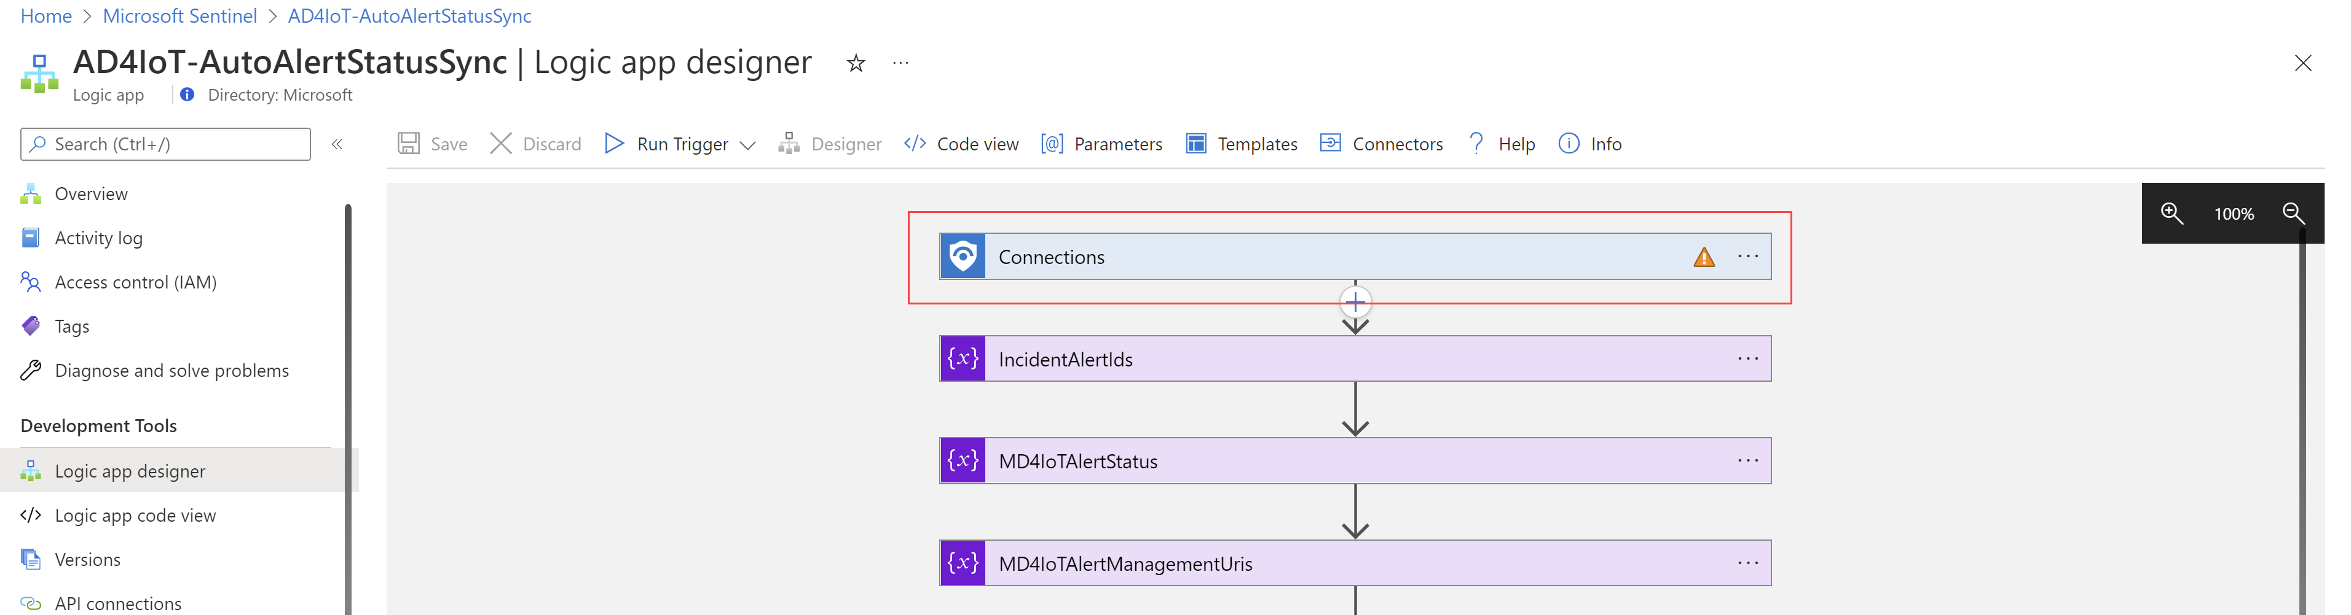Open Logic app code view in sidebar
Image resolution: width=2351 pixels, height=615 pixels.
click(x=135, y=516)
